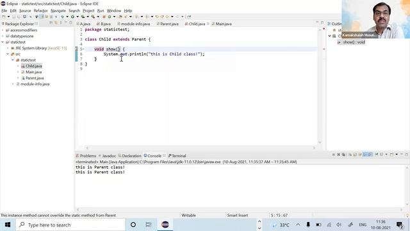Toggle the fold marker beside line 5
The image size is (410, 231).
[x=84, y=49]
